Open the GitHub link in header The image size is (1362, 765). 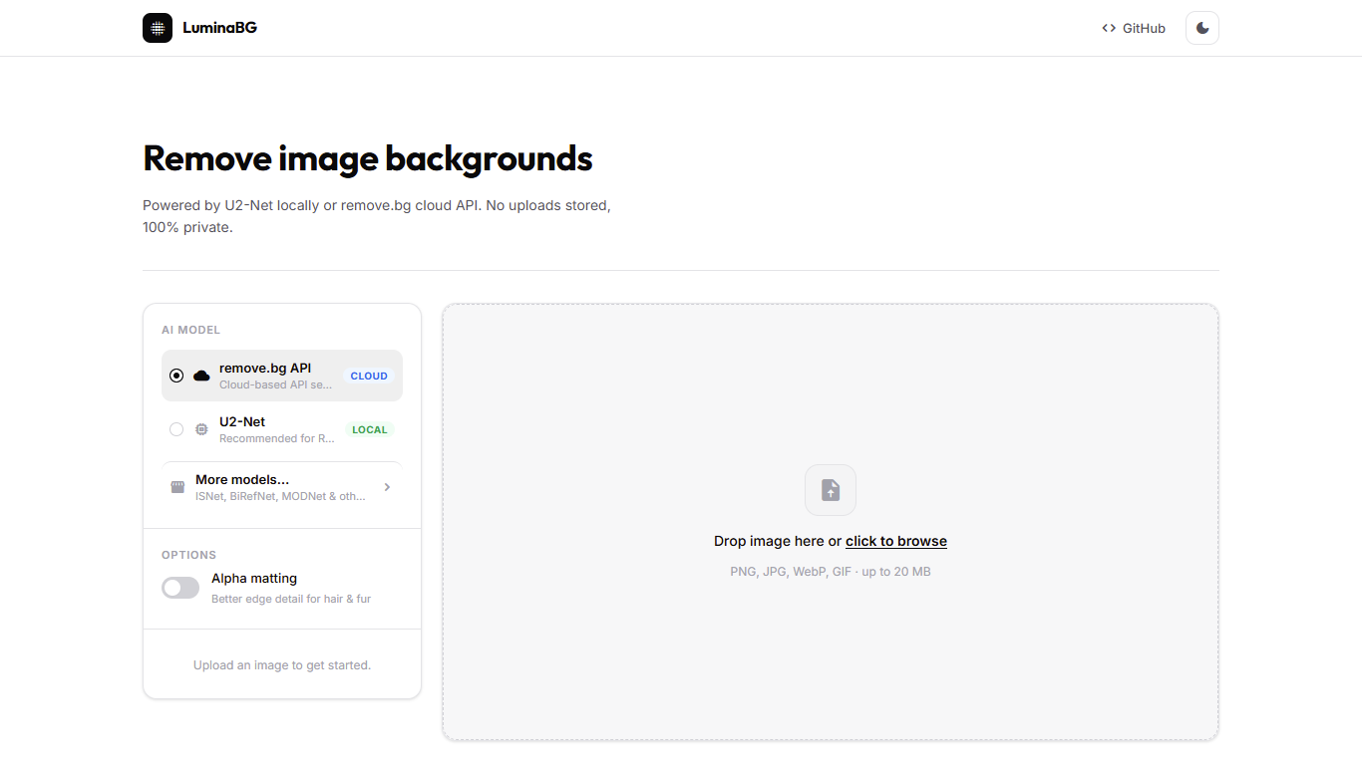coord(1133,28)
